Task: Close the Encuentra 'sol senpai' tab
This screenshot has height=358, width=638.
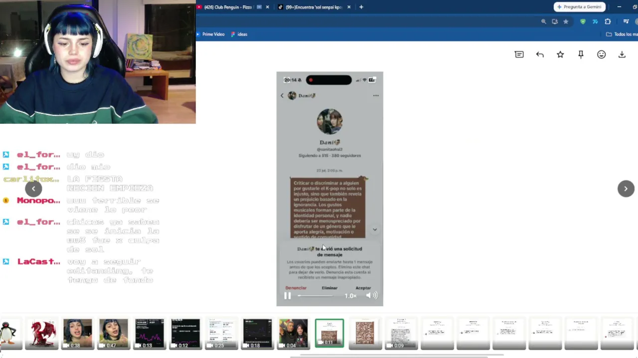Action: (x=349, y=7)
